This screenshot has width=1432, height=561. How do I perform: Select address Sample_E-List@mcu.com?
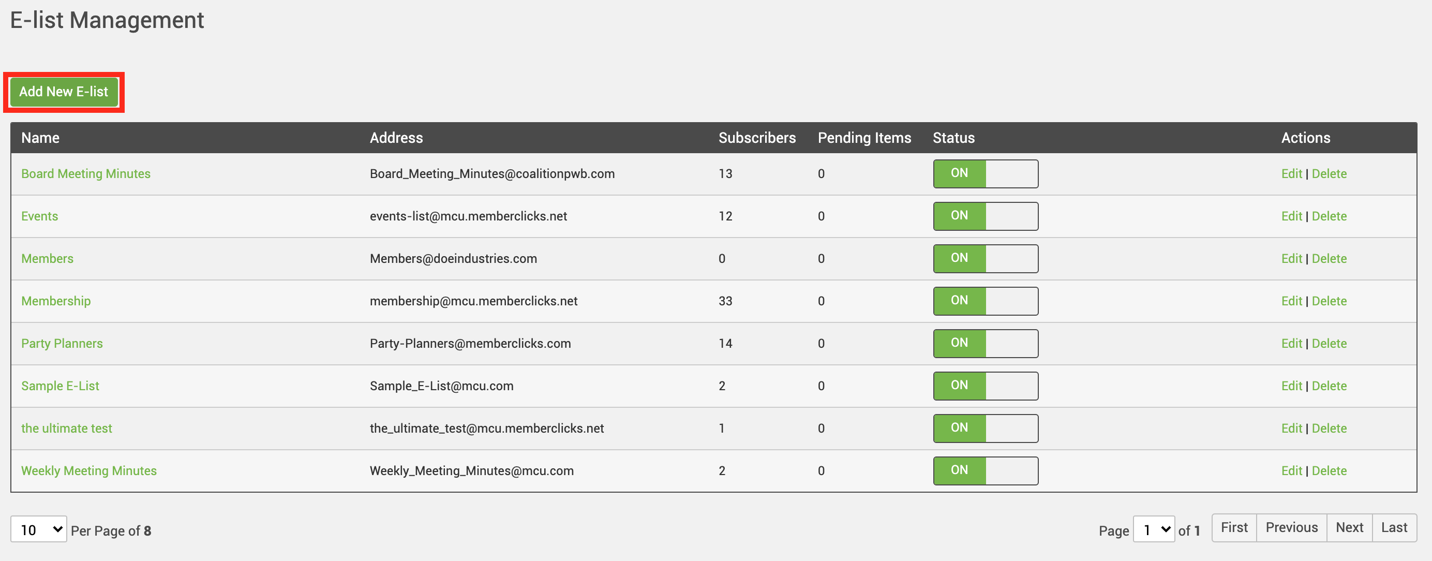click(x=442, y=386)
